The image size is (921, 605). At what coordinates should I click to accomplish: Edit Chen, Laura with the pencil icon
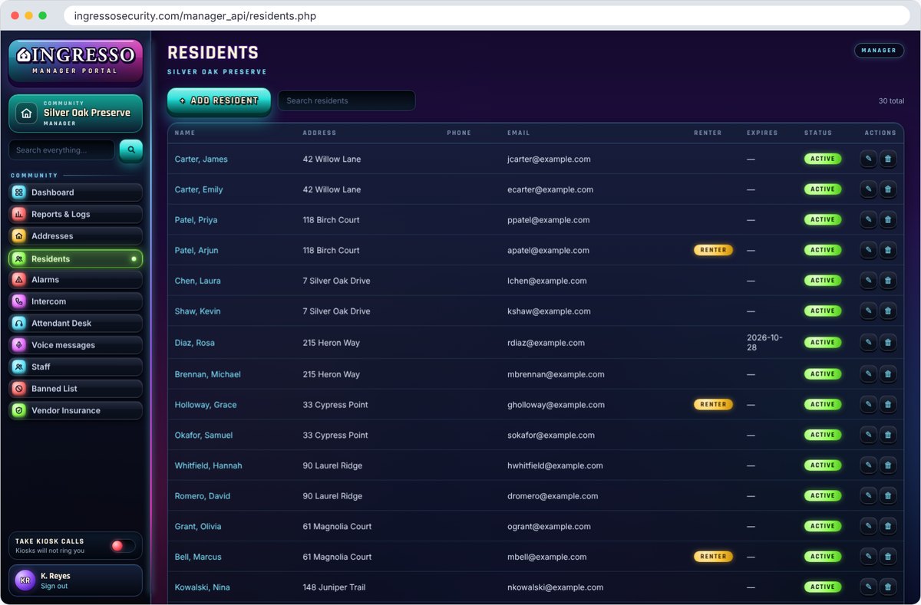pos(868,281)
